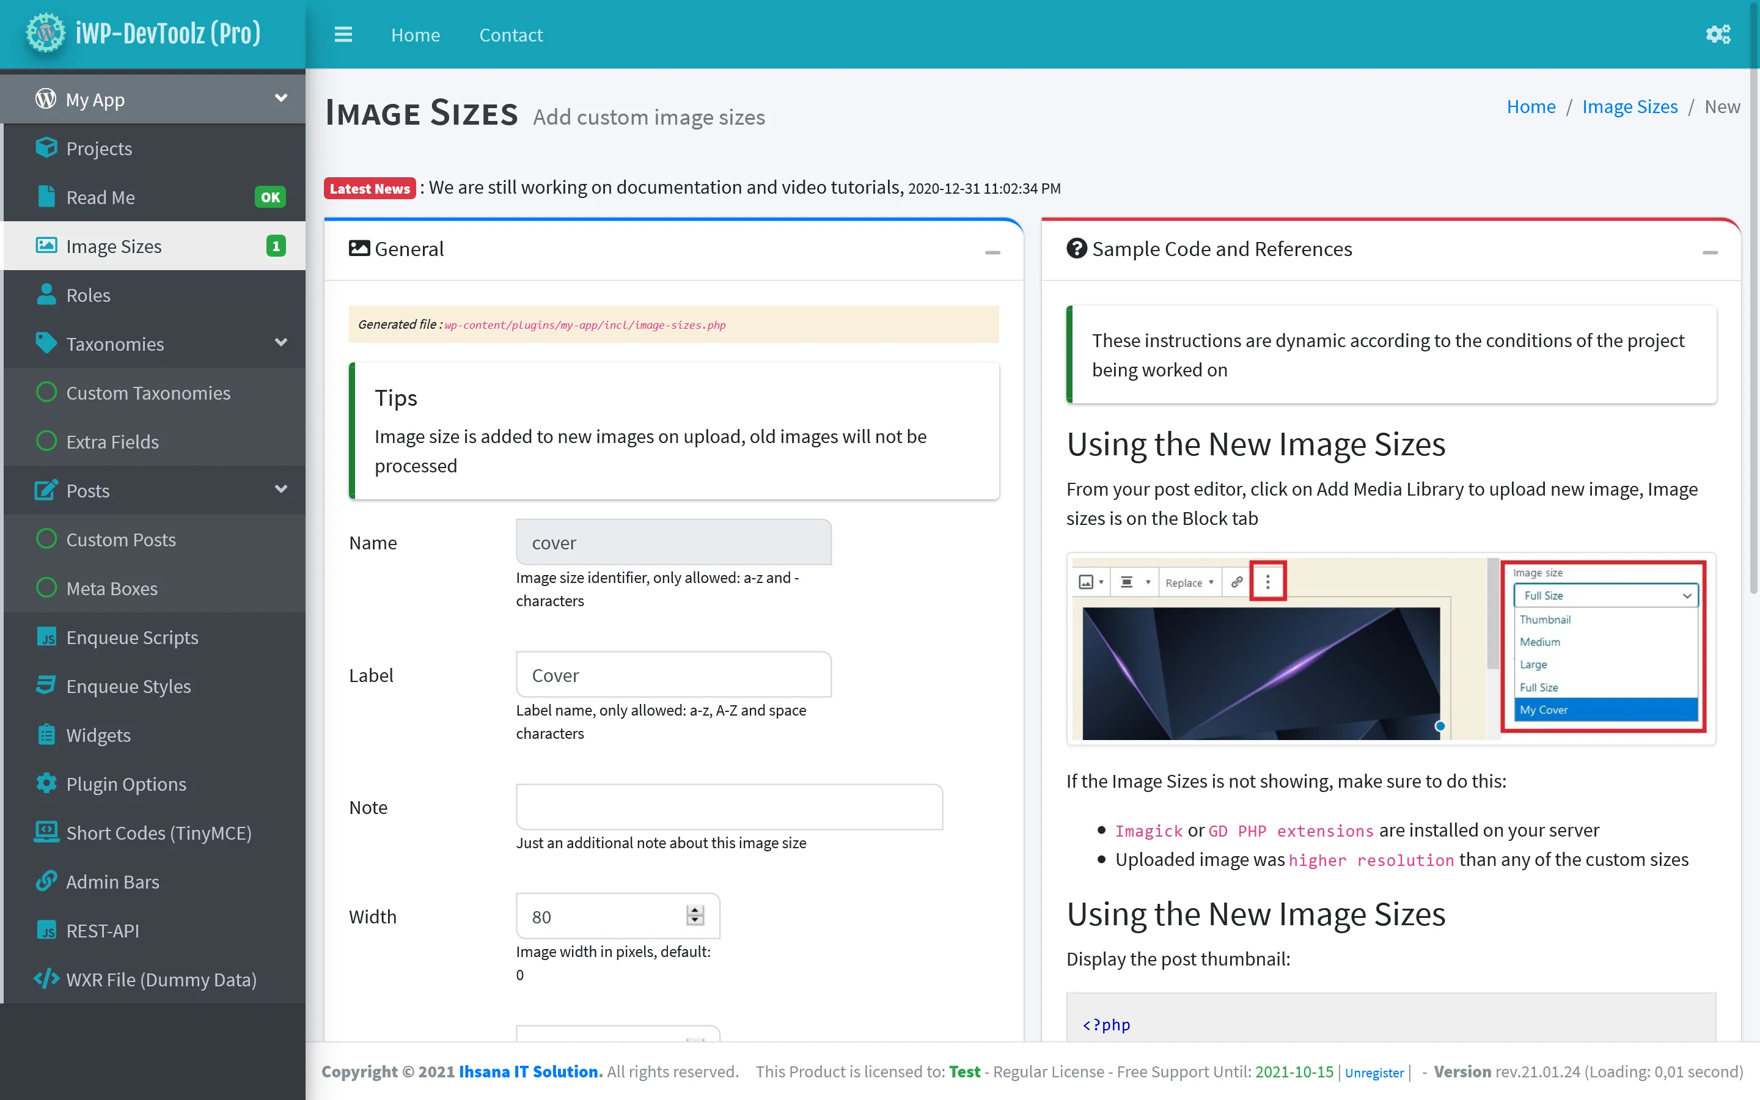Viewport: 1760px width, 1100px height.
Task: Click the 2021-10-15 support date in footer
Action: click(x=1294, y=1072)
